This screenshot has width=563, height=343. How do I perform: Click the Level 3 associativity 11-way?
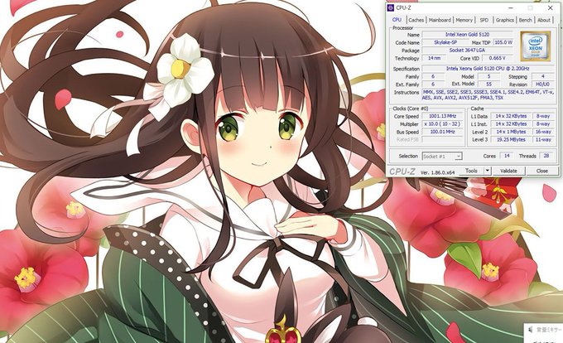point(543,140)
